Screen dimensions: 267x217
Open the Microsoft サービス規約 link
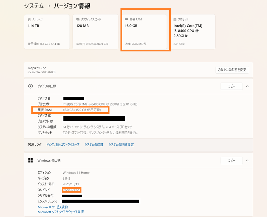[x=52, y=207]
